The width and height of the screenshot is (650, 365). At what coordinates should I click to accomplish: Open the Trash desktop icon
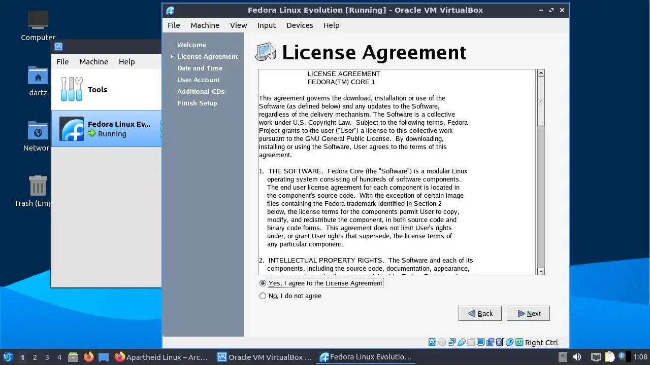(38, 191)
